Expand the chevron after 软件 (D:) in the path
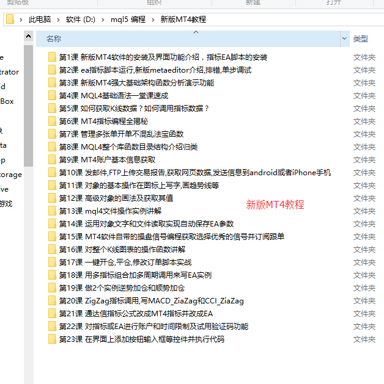This screenshot has height=384, width=384. click(x=103, y=20)
